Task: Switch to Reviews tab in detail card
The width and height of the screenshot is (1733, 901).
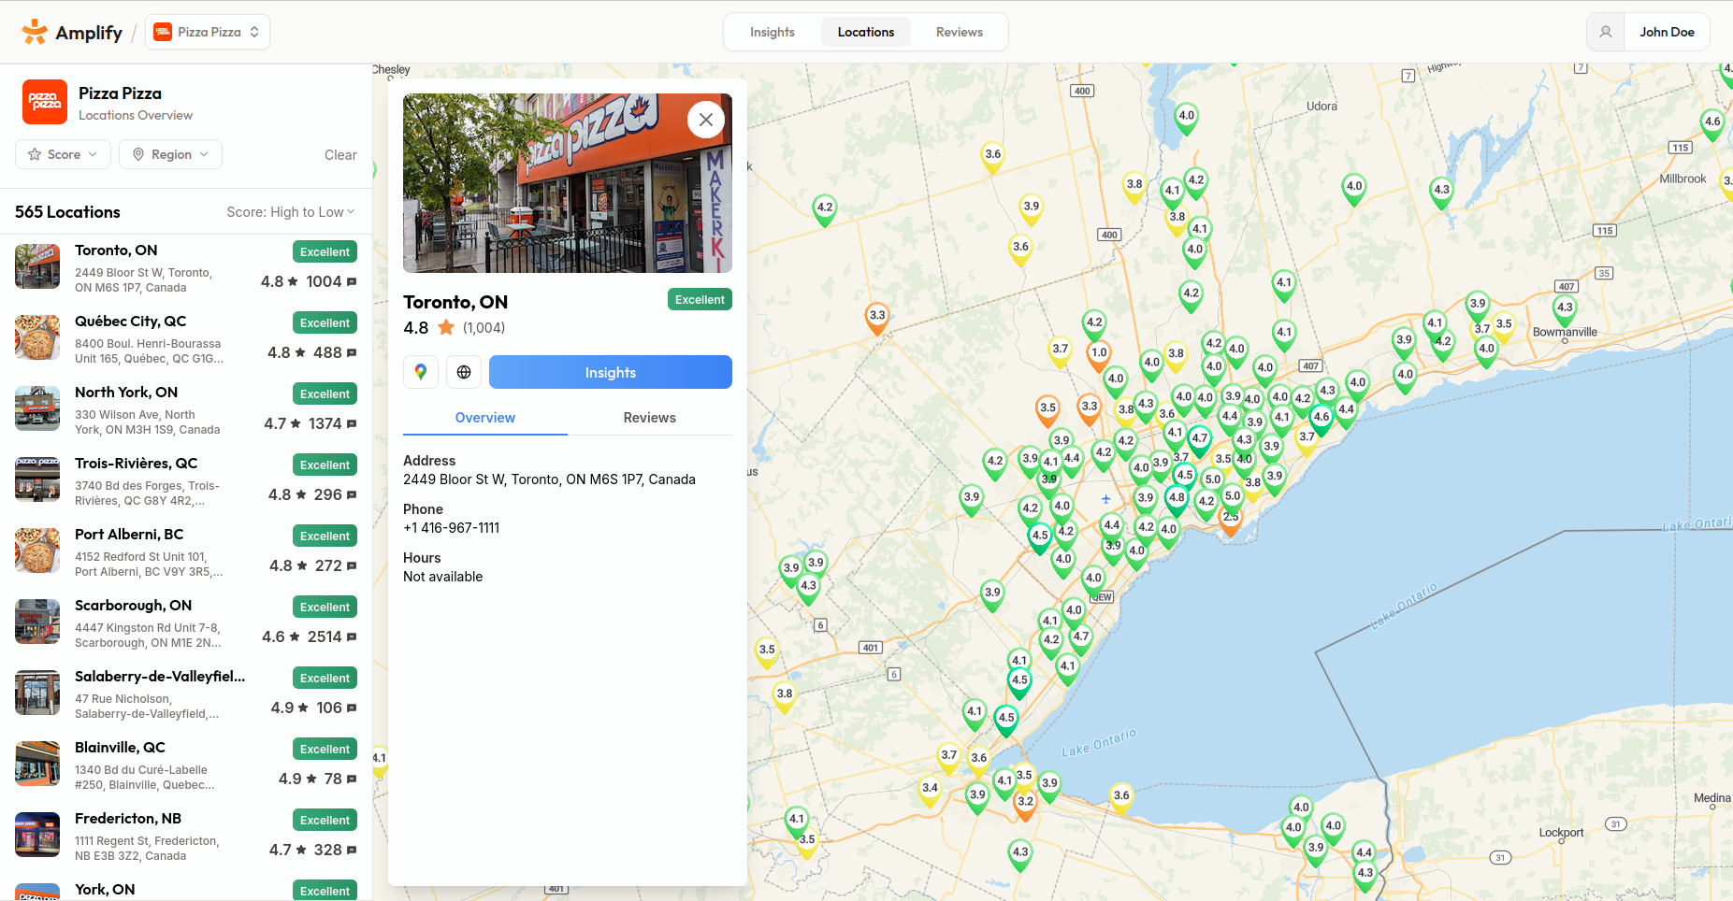Action: (650, 418)
